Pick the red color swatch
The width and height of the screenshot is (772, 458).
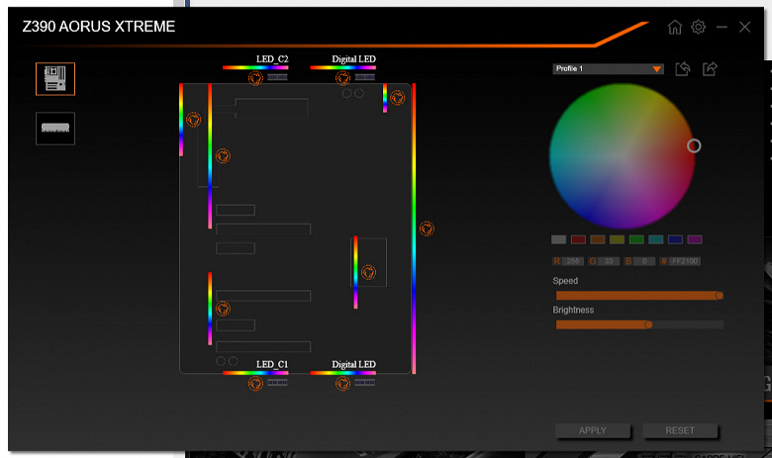pos(578,239)
